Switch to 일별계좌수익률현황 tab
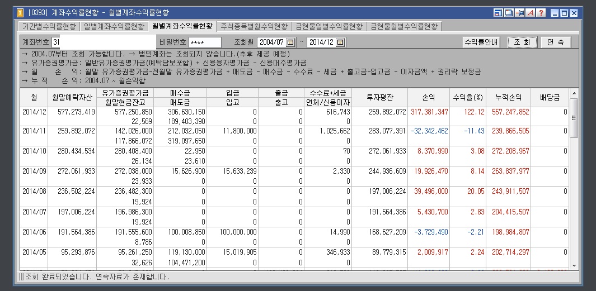 [114, 26]
